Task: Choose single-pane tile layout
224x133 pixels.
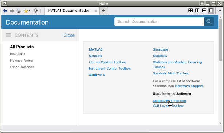Action: tap(211, 11)
